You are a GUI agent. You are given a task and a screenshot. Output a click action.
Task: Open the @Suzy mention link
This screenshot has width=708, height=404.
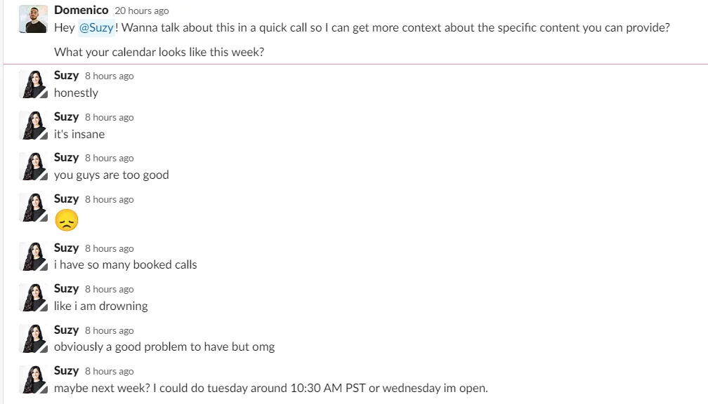(x=97, y=27)
